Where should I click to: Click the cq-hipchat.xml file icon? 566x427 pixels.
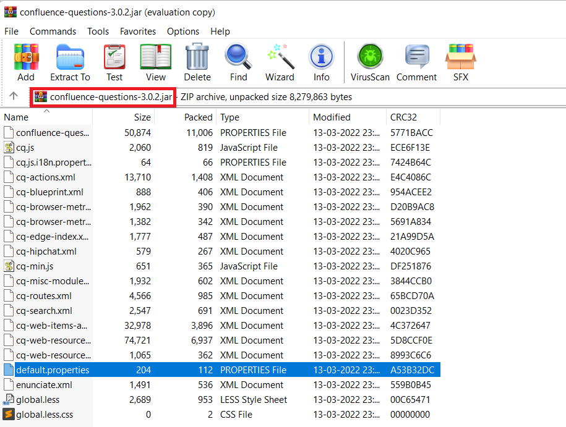tap(9, 251)
